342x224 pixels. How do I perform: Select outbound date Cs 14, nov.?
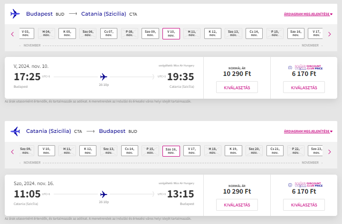pyautogui.click(x=254, y=33)
